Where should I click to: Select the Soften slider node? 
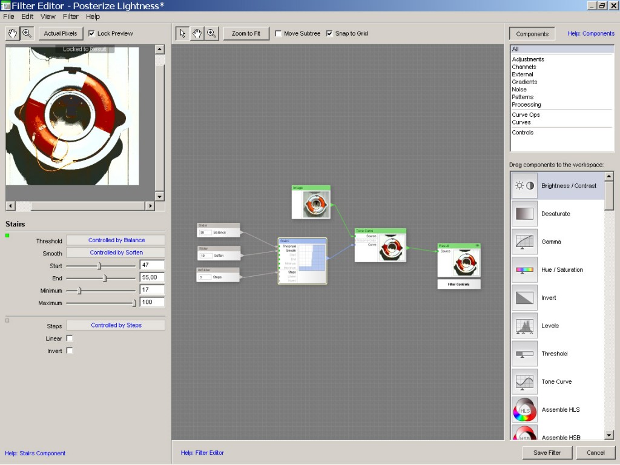point(218,254)
